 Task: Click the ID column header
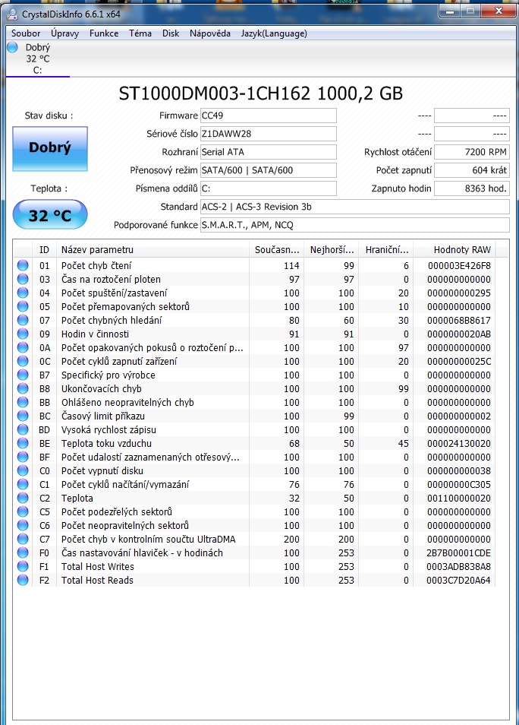coord(44,250)
